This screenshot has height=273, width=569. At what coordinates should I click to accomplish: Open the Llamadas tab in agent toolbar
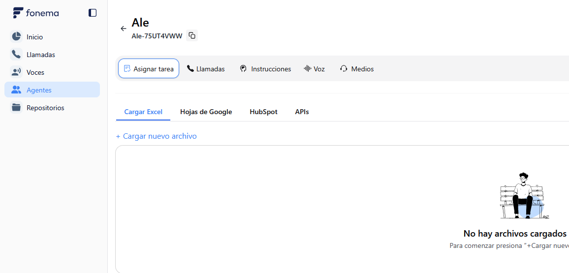point(206,69)
